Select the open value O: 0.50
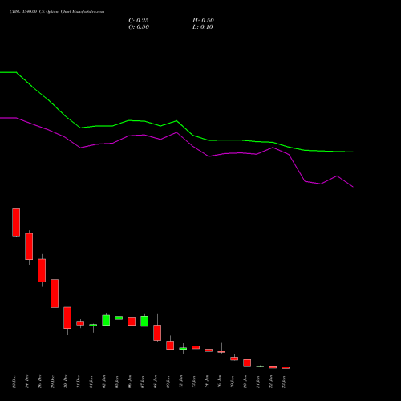401x401 pixels. (139, 27)
